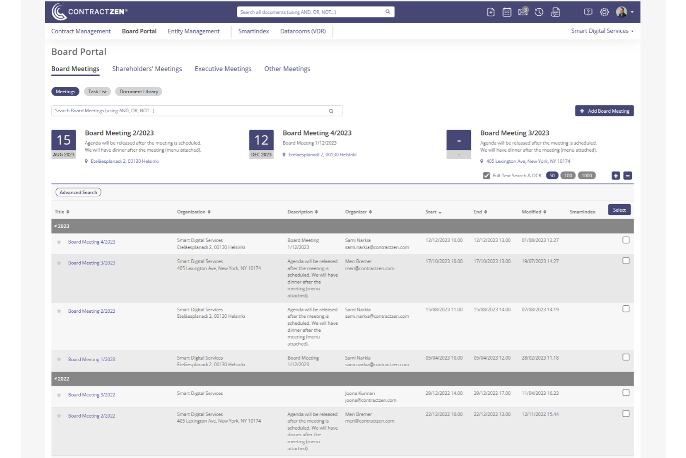Open the settings gear icon
This screenshot has width=686, height=458.
pos(604,12)
